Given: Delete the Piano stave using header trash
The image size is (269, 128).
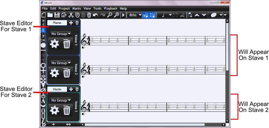Looking at the screenshot, I should [77, 23].
